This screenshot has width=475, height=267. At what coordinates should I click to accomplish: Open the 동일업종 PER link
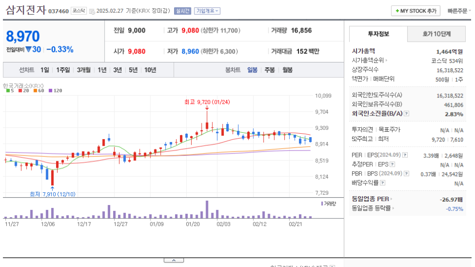click(372, 199)
